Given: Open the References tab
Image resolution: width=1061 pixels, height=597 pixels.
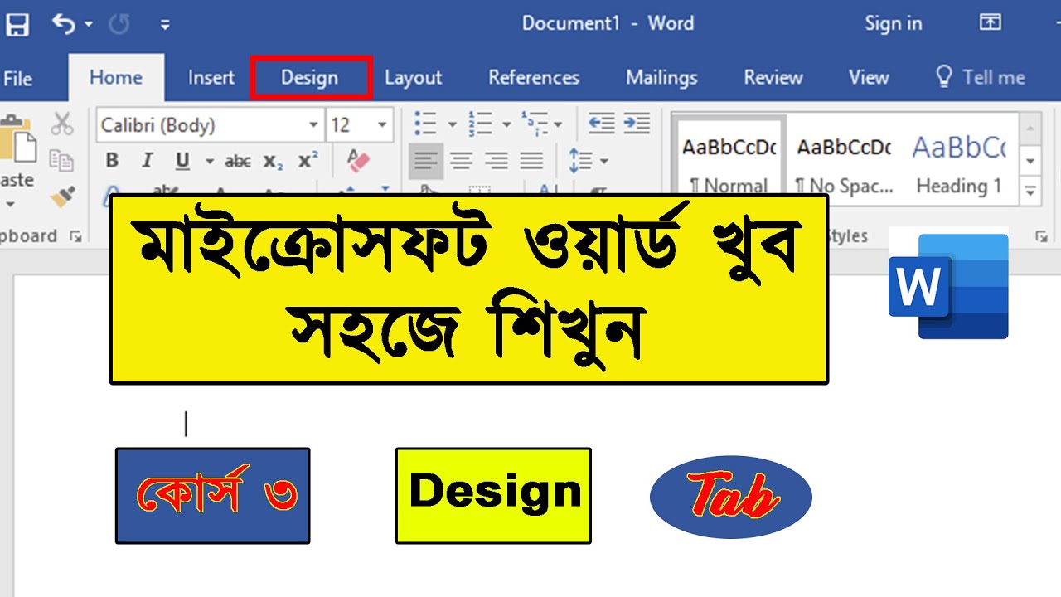Looking at the screenshot, I should click(x=534, y=78).
